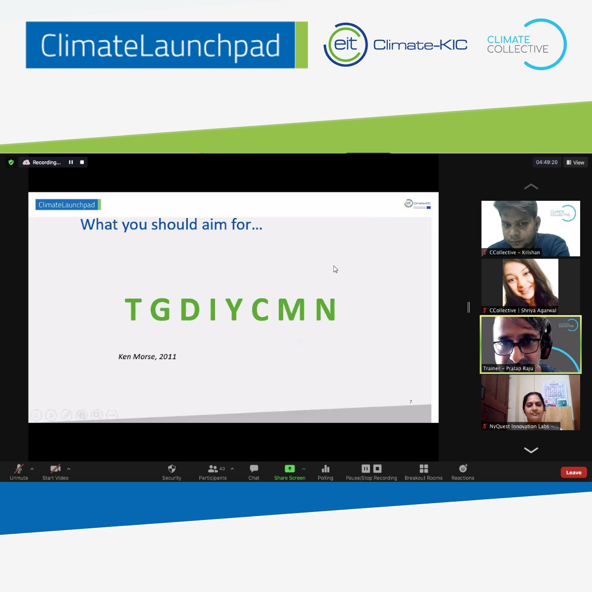
Task: Click the slide's pen tool control
Action: (66, 415)
